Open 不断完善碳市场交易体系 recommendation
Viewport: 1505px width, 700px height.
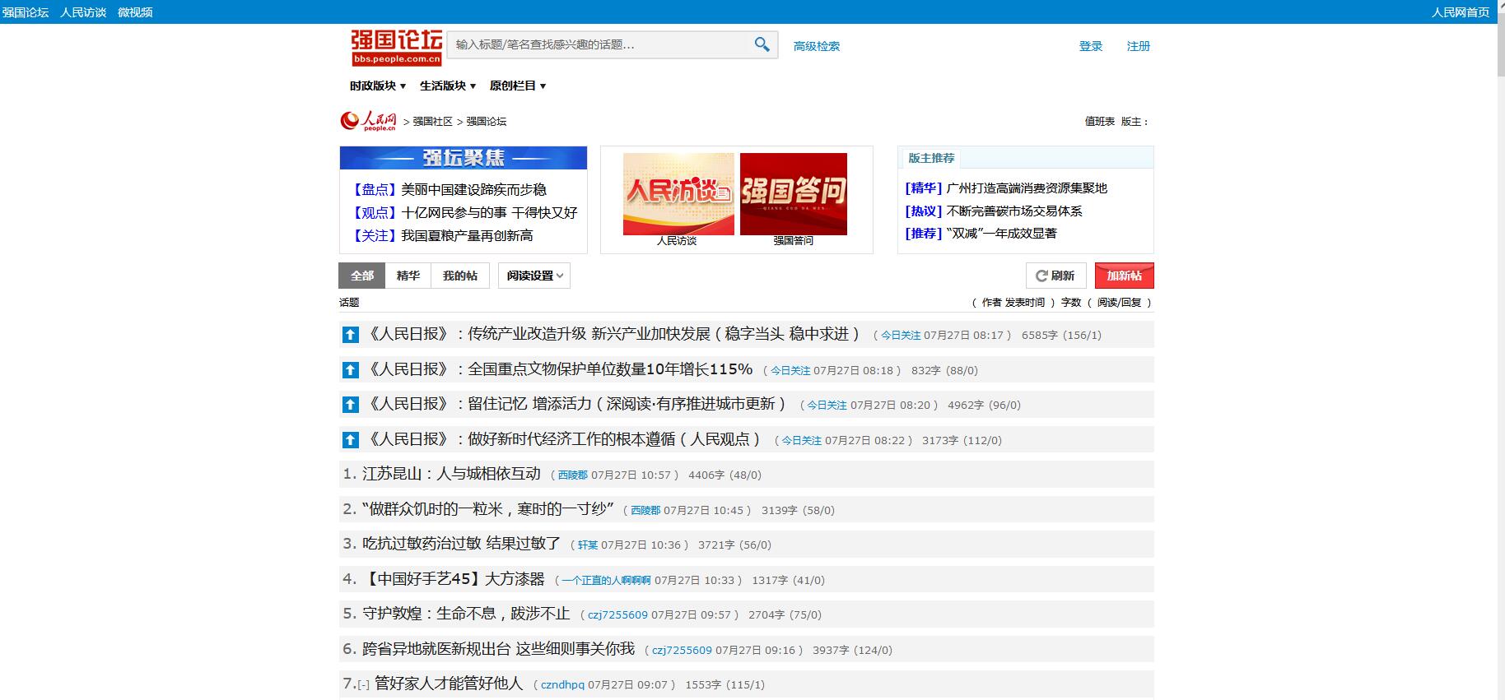[1014, 211]
